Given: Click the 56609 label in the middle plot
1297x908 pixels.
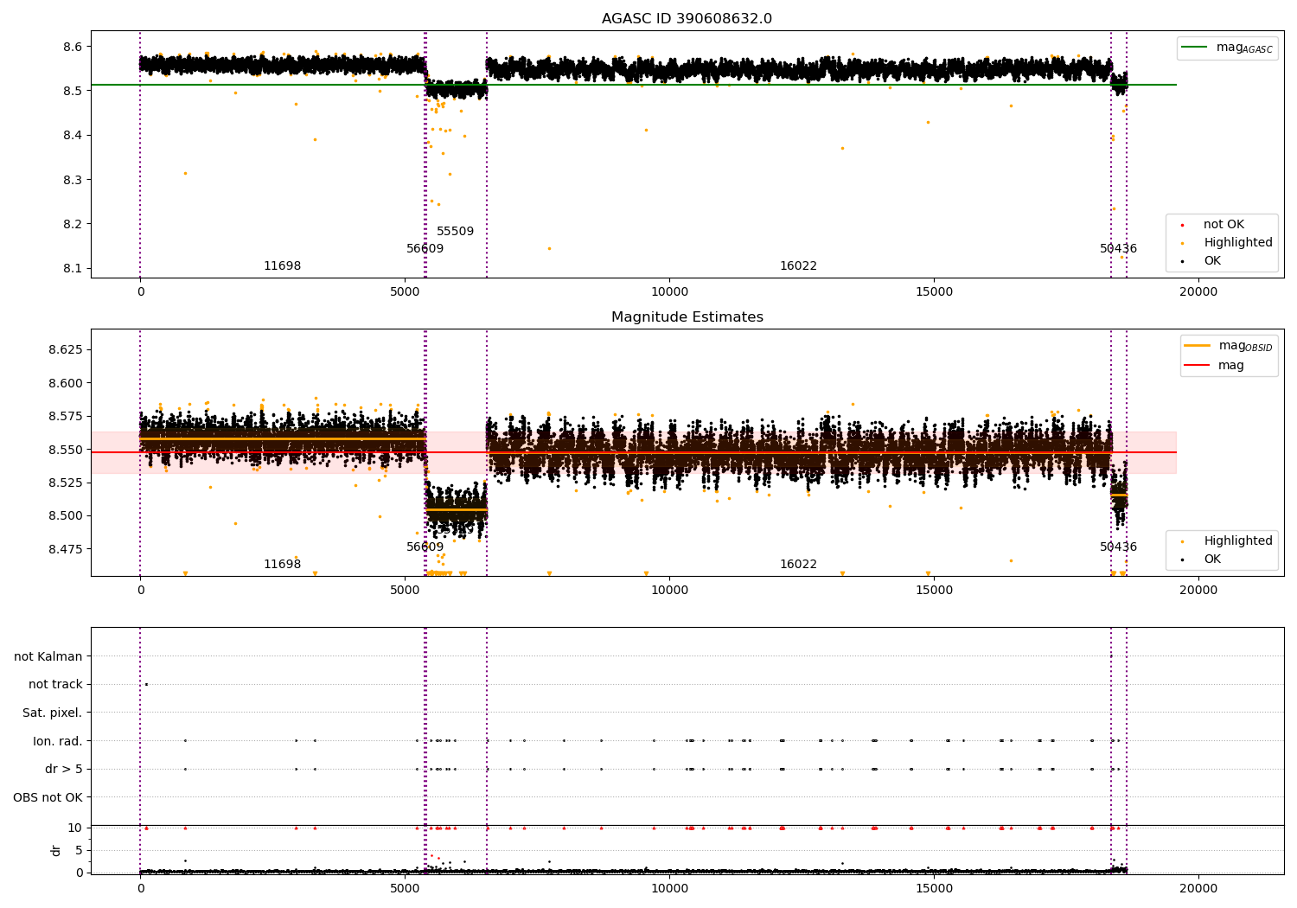Looking at the screenshot, I should click(x=425, y=547).
